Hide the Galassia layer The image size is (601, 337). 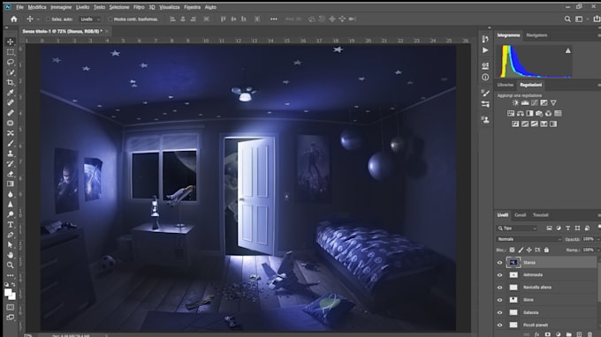coord(499,313)
